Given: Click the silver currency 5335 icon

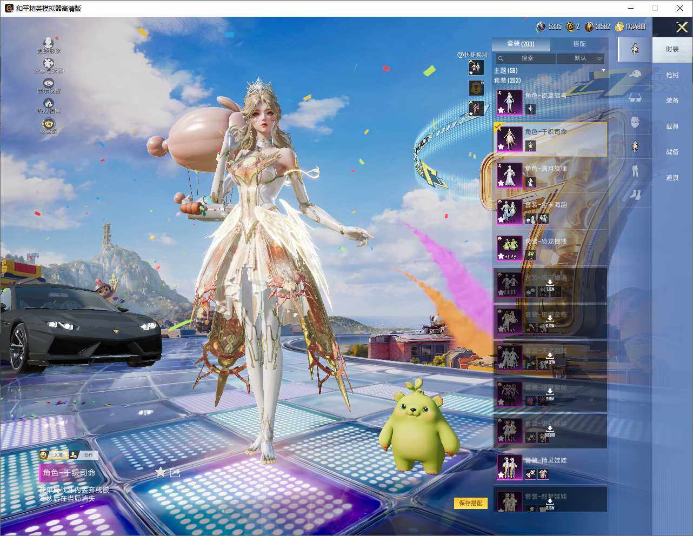Looking at the screenshot, I should (541, 26).
